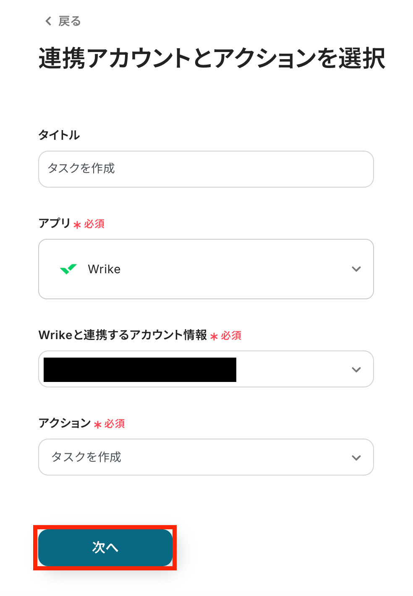This screenshot has width=413, height=596.
Task: Click the タイトル input field
Action: pos(206,169)
